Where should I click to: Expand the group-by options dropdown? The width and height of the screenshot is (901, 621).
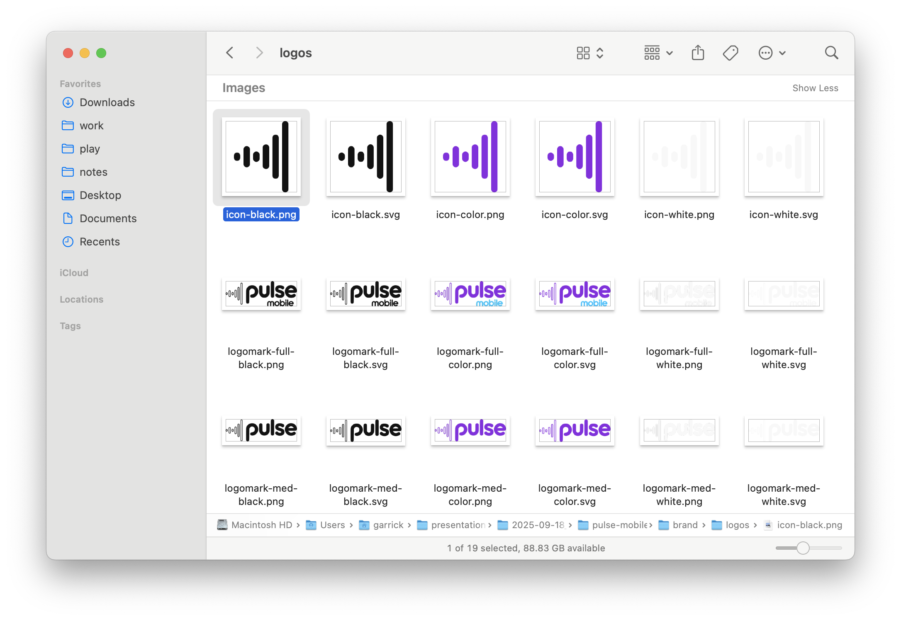pos(658,53)
